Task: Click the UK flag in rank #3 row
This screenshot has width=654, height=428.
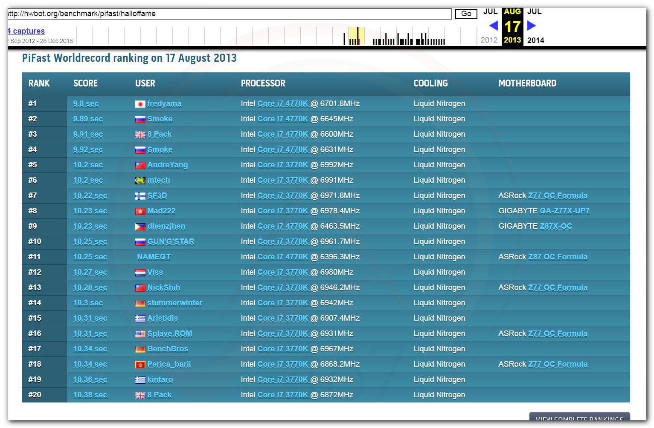Action: pyautogui.click(x=140, y=135)
